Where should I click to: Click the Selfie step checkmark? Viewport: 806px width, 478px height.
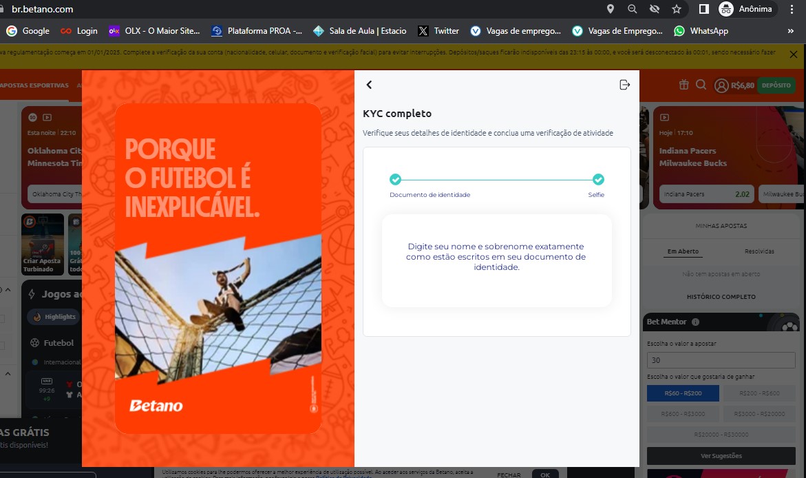coord(598,180)
